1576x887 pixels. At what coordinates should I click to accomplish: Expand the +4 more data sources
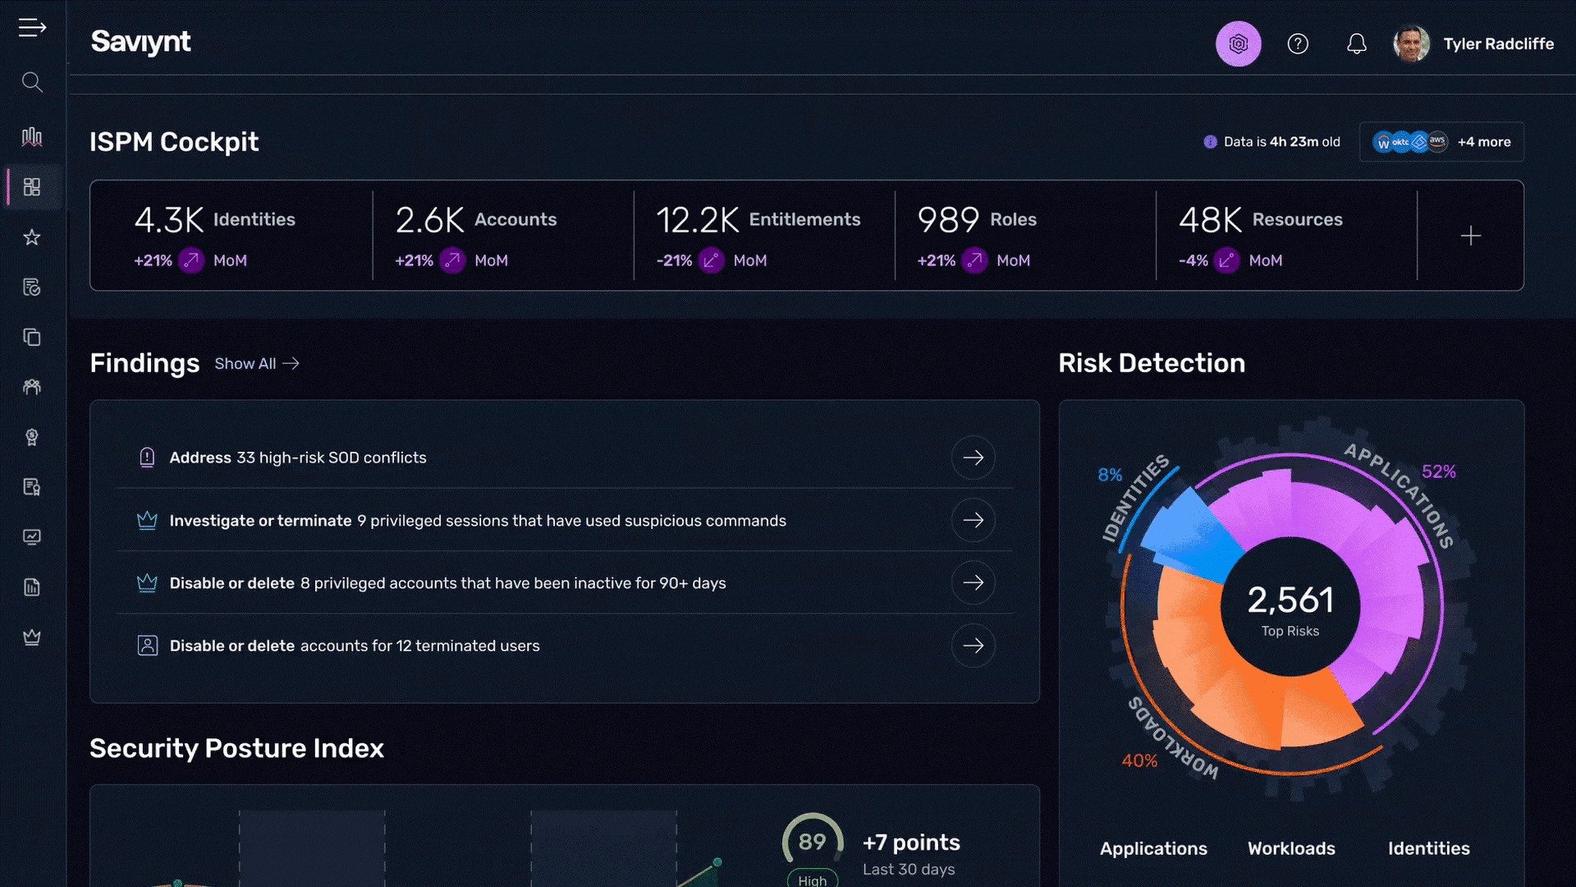(x=1483, y=142)
